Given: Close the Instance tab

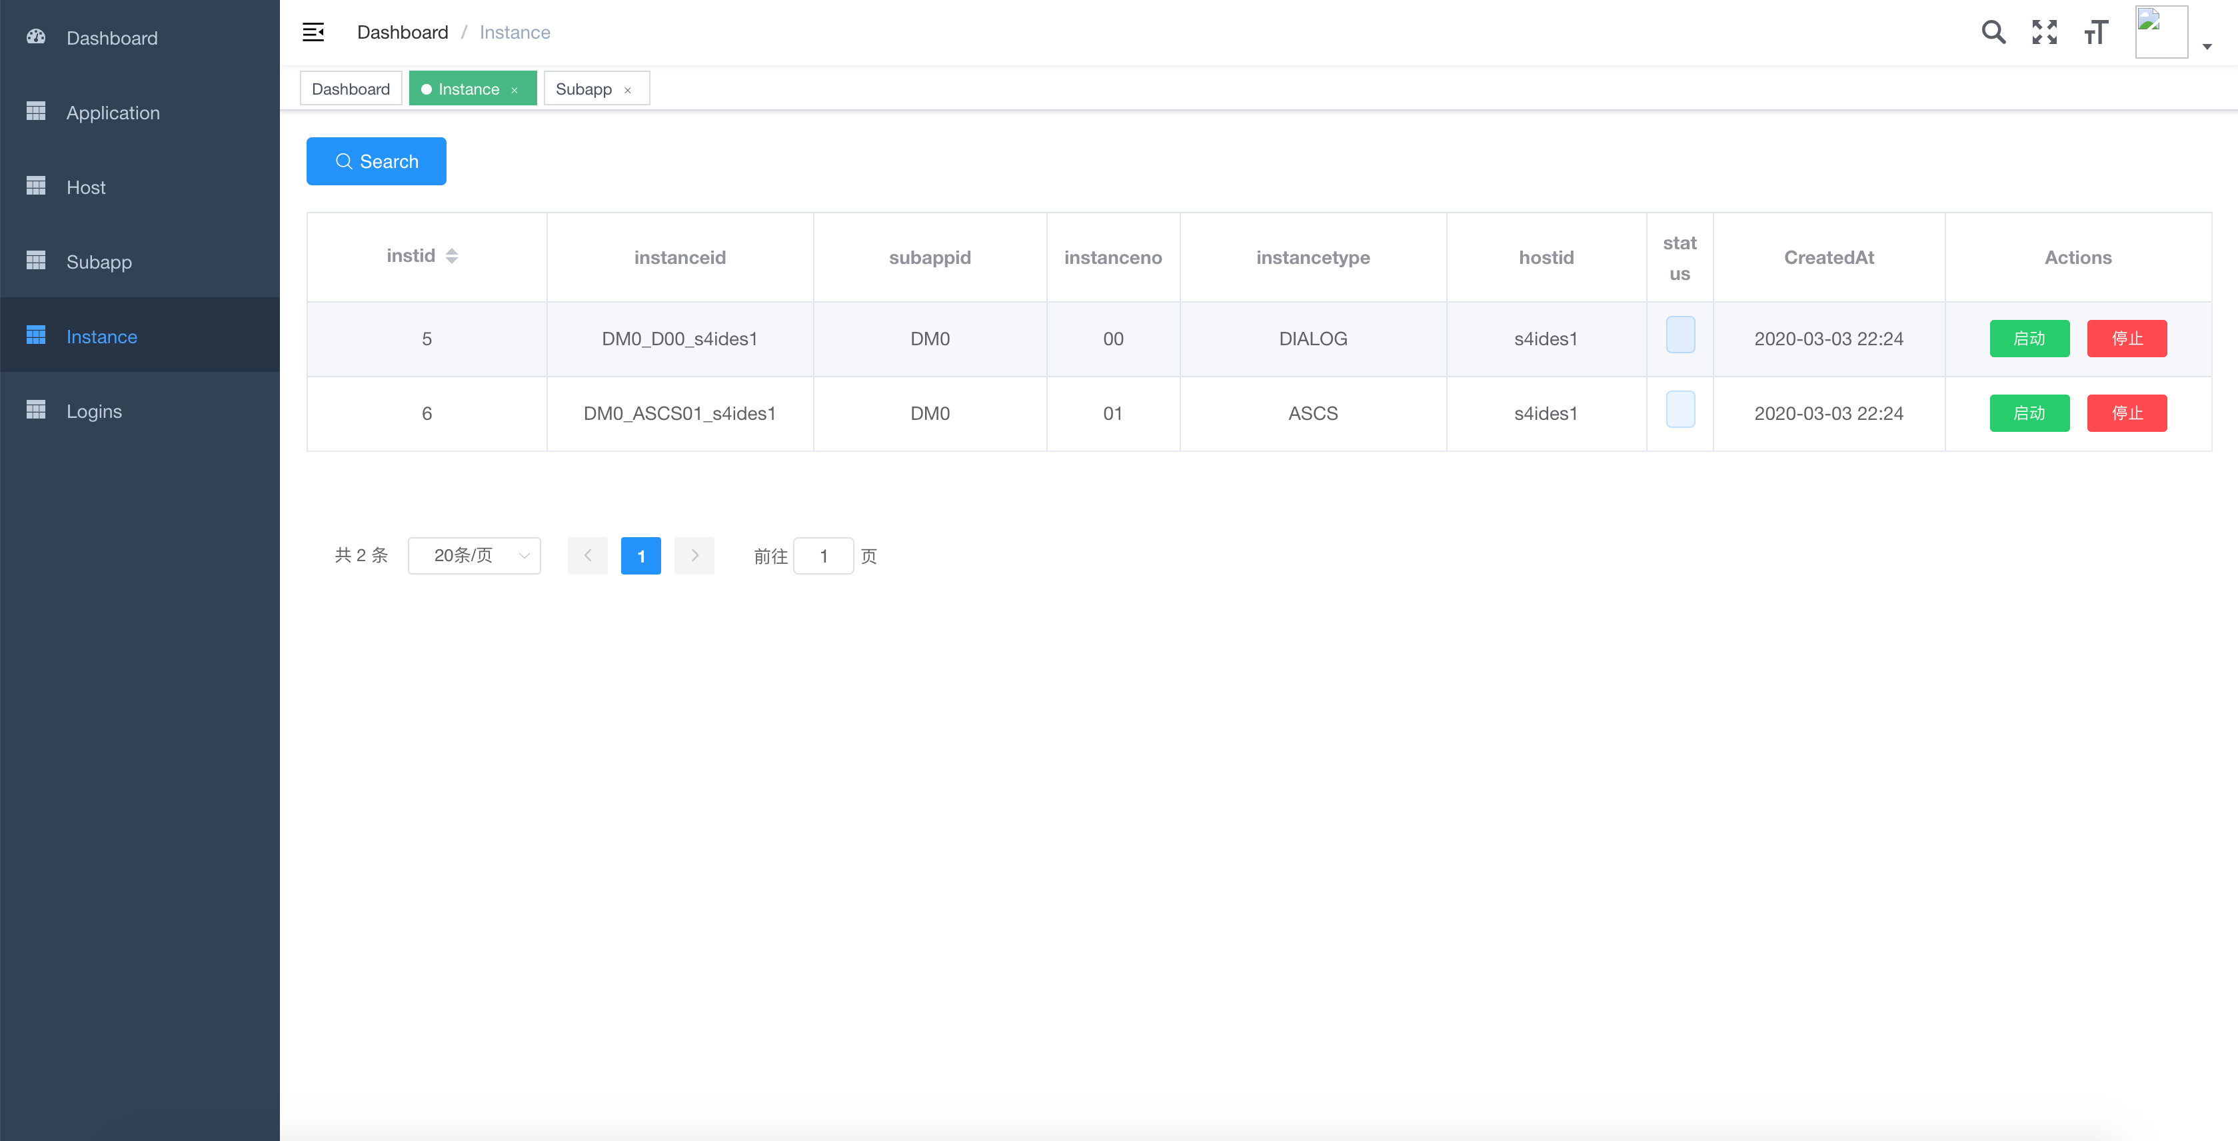Looking at the screenshot, I should click(515, 89).
